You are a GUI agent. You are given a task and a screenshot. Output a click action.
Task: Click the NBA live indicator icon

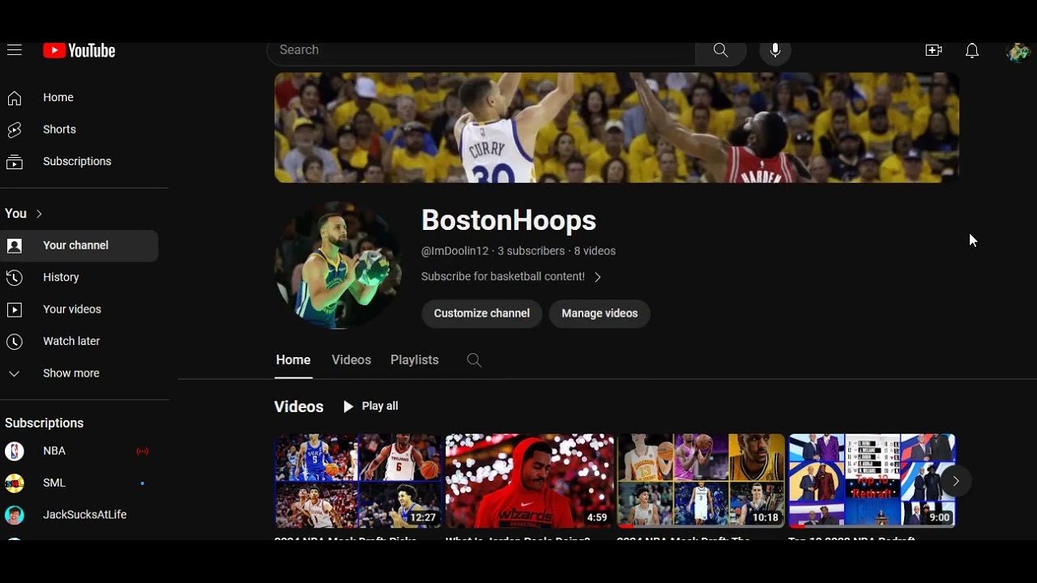click(143, 451)
